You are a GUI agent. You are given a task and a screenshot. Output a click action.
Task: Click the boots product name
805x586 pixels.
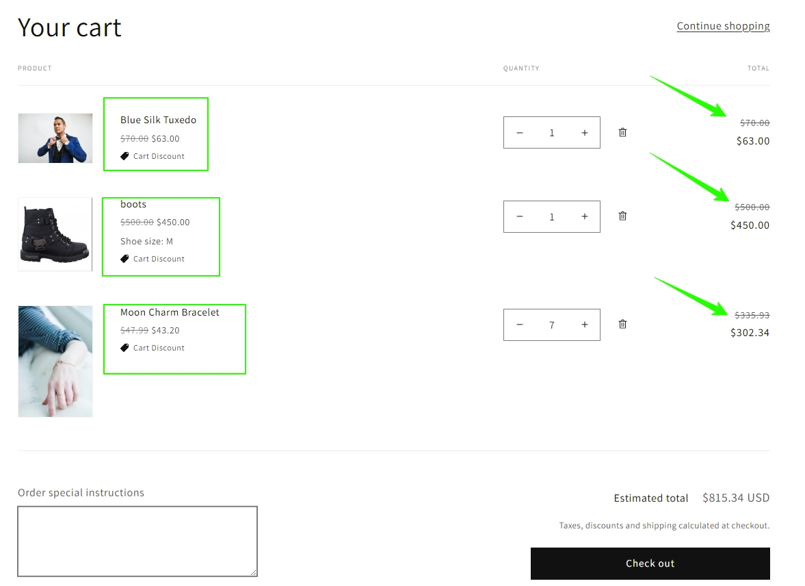tap(133, 203)
